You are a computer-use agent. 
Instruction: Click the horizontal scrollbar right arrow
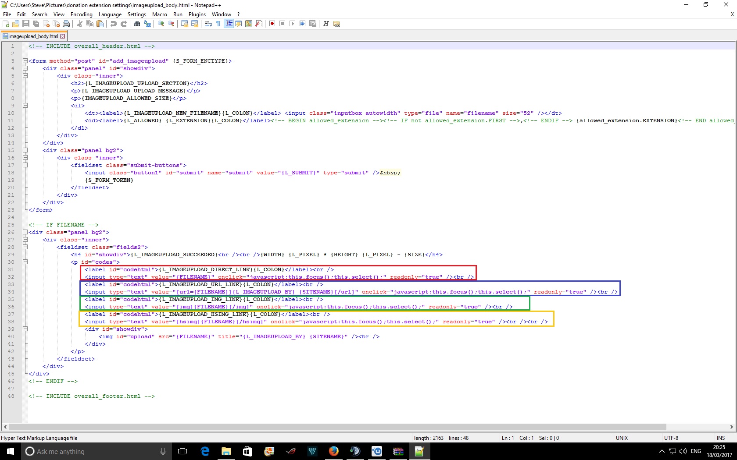click(x=731, y=427)
